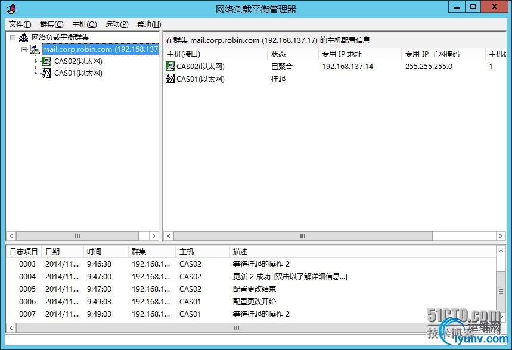Click the host list left scroll arrow

pos(169,236)
